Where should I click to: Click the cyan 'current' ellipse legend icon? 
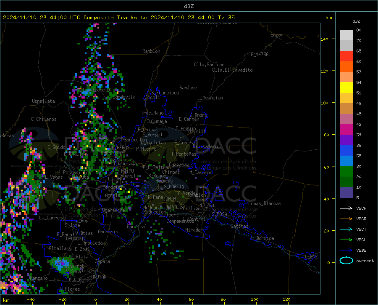coord(346,261)
